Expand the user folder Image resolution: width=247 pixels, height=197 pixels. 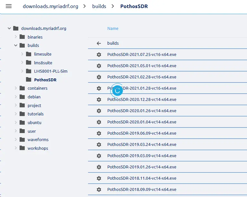[16, 131]
